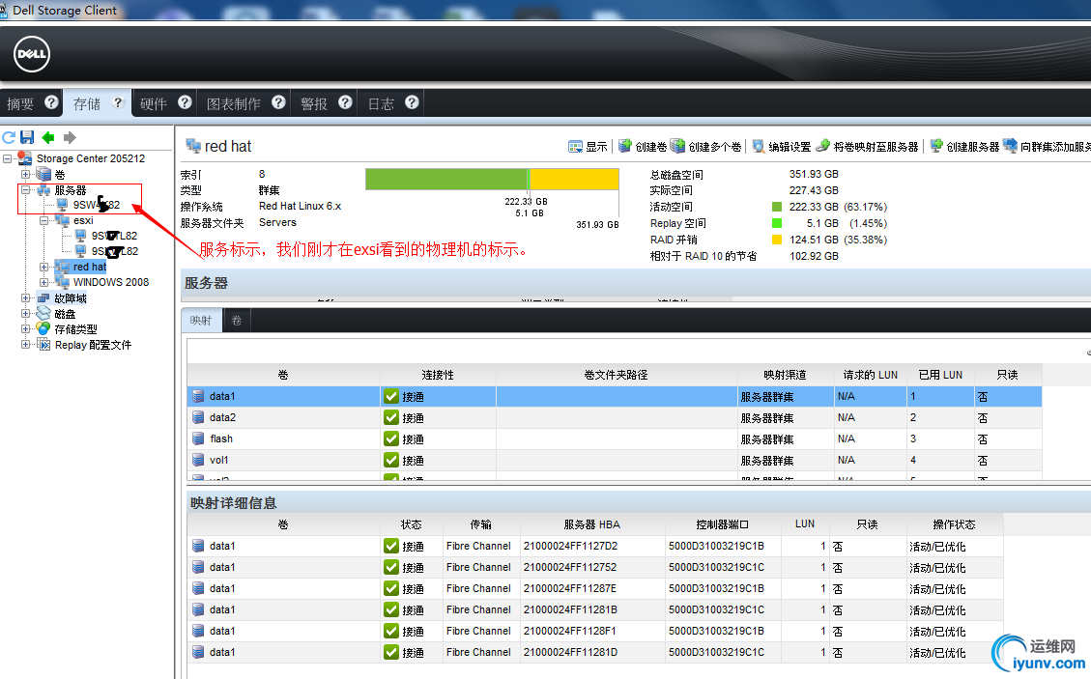Screen dimensions: 1091x679
Task: Click the green active space bar segment
Action: pos(446,179)
